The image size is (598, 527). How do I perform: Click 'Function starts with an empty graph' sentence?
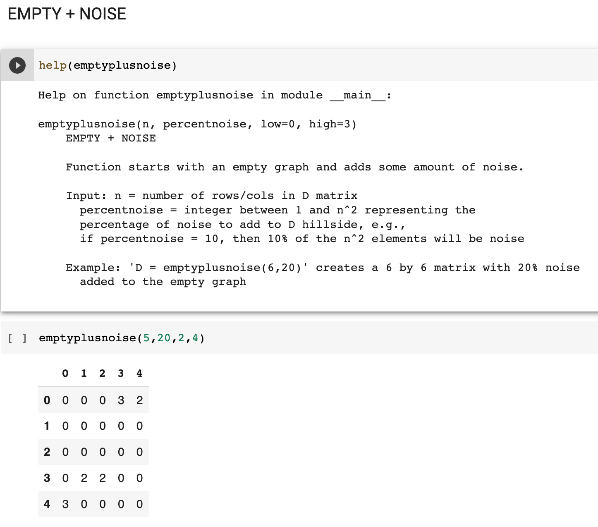click(295, 167)
